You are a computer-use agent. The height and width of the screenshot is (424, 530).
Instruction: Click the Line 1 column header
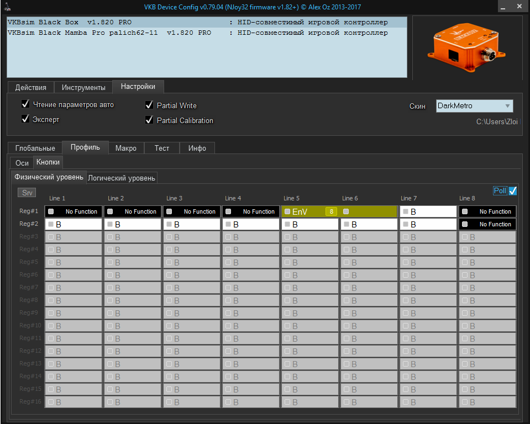tap(57, 199)
